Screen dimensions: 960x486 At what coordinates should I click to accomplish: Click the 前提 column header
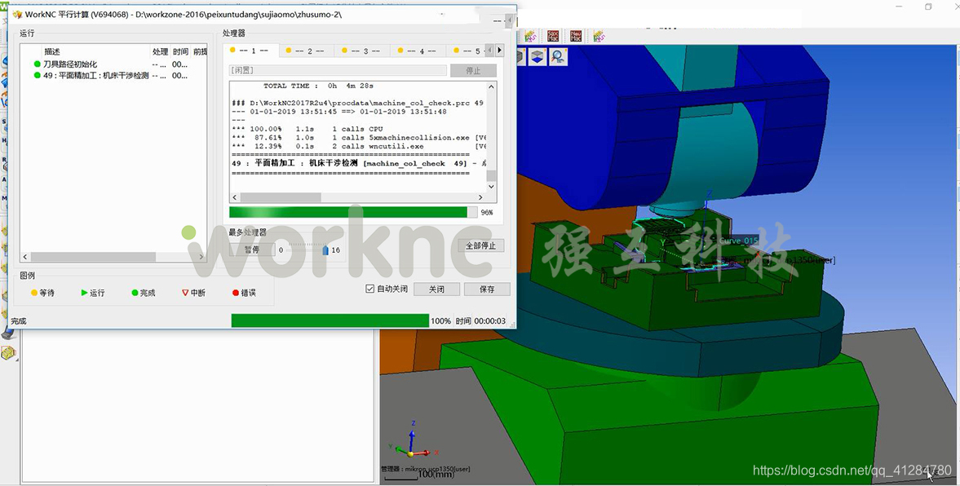tap(200, 51)
